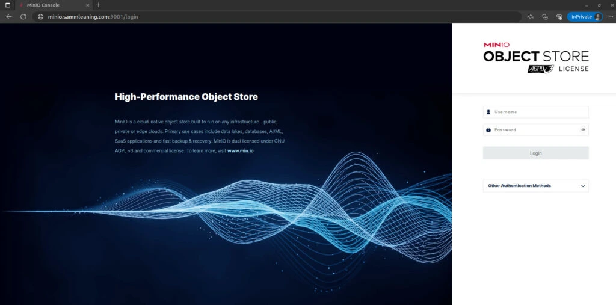Viewport: 616px width, 305px height.
Task: Open a new browser tab
Action: (x=98, y=5)
